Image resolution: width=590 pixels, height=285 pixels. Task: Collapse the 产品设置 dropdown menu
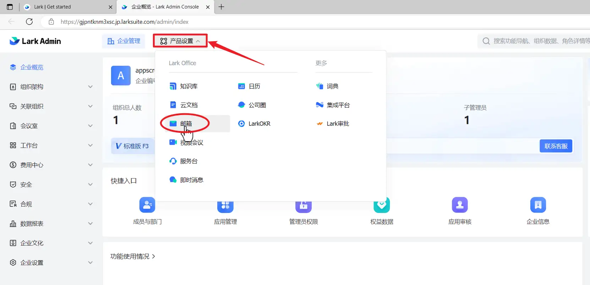point(180,41)
